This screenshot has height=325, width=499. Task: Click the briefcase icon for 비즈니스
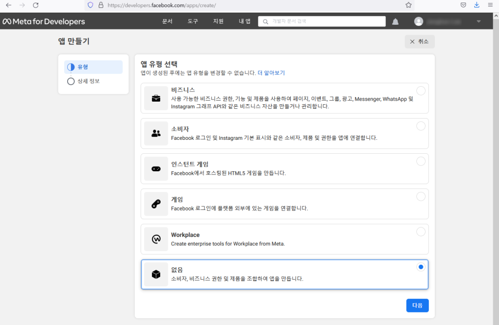coord(156,98)
